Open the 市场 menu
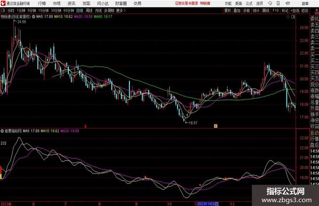 pos(57,3)
